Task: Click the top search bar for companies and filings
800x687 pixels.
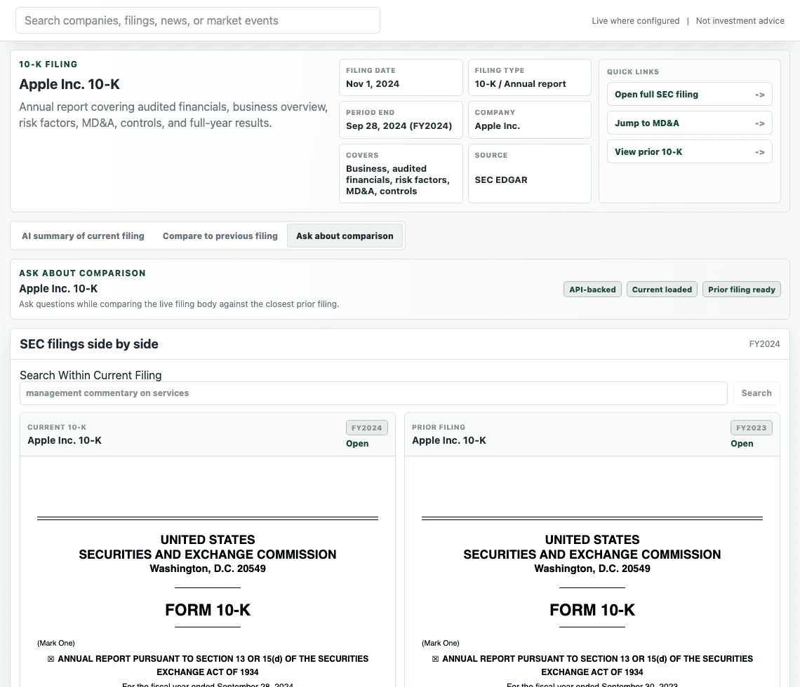Action: (197, 20)
